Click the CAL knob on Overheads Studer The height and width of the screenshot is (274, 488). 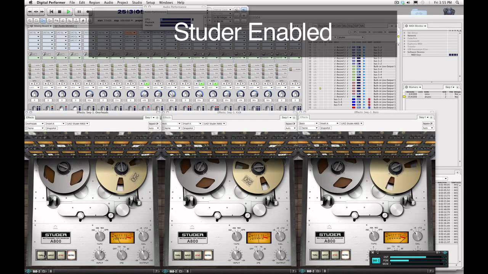click(144, 236)
